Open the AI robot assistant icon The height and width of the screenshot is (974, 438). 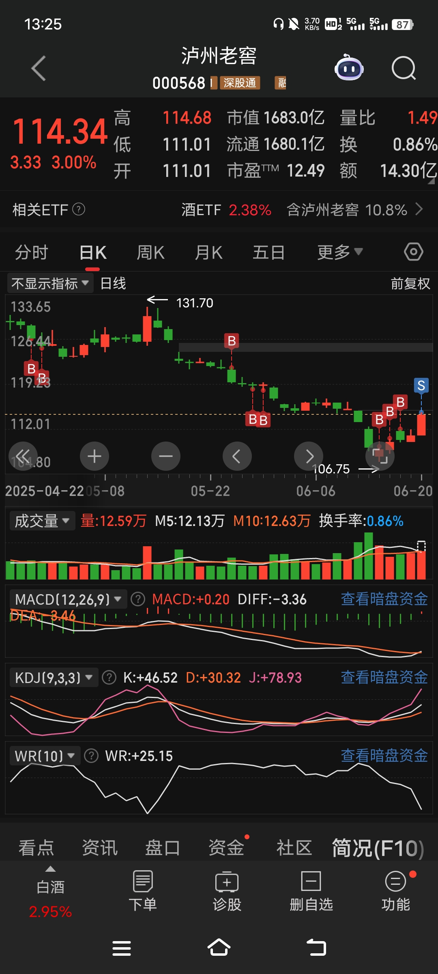pos(349,68)
